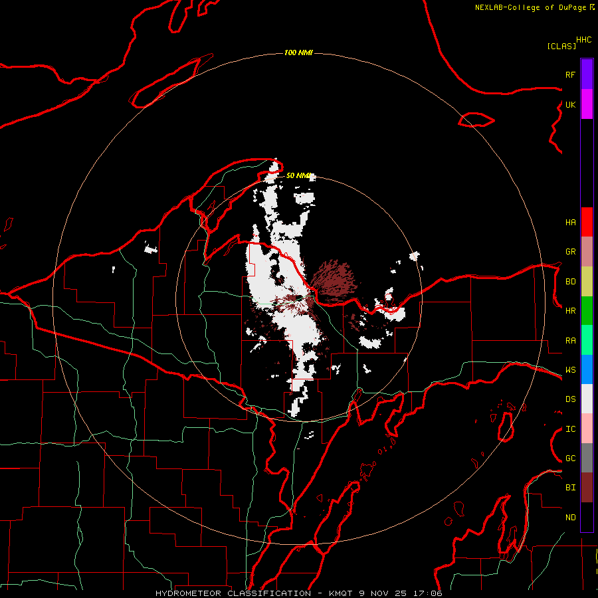Click the HR legend label

tap(570, 311)
